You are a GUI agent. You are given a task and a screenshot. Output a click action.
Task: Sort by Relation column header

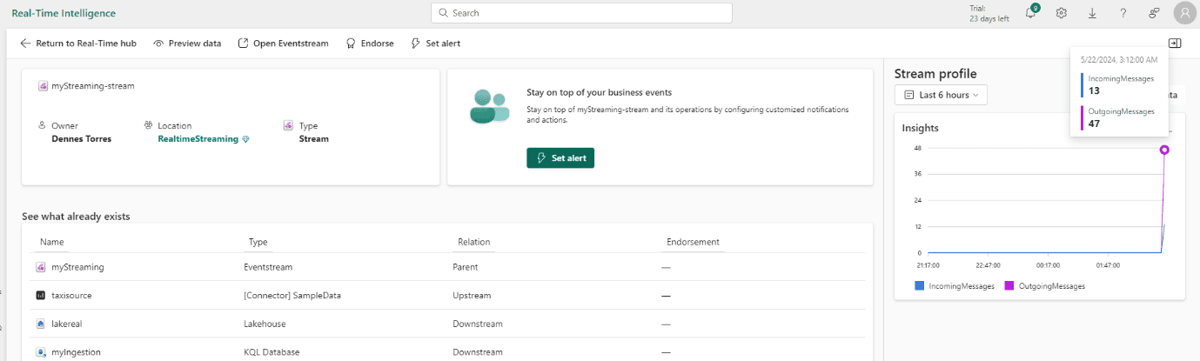[x=474, y=242]
